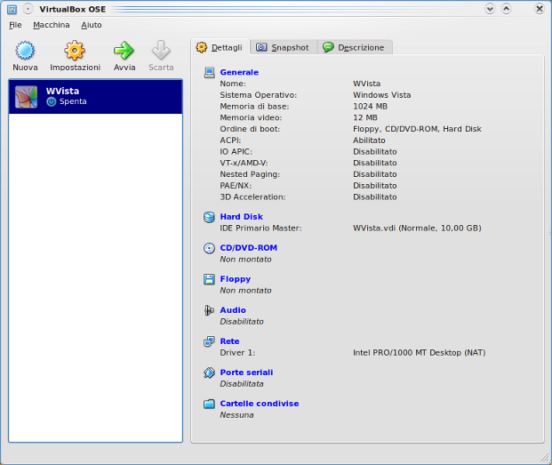Click the Rete network icon
Image resolution: width=552 pixels, height=465 pixels.
(x=209, y=341)
